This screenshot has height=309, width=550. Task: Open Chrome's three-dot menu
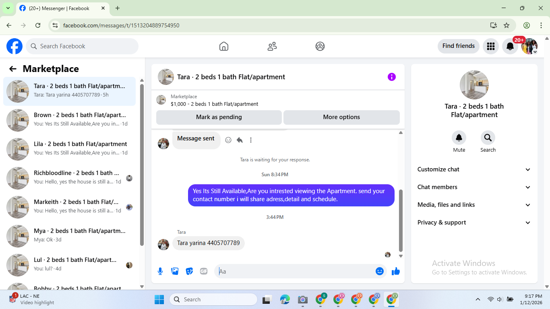pos(541,25)
